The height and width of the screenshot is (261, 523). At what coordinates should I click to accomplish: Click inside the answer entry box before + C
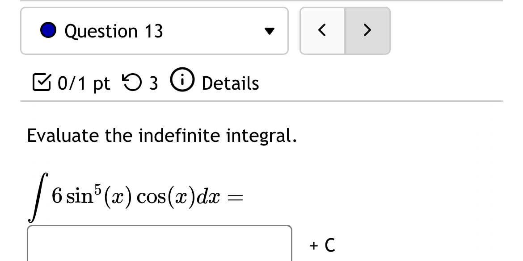point(159,244)
